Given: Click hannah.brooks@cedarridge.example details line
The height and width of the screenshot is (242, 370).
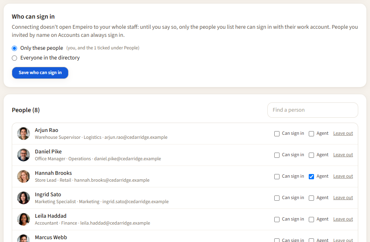Looking at the screenshot, I should coord(92,180).
